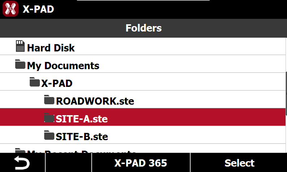287x172 pixels.
Task: Click the Hard Disk drive icon
Action: tap(20, 46)
